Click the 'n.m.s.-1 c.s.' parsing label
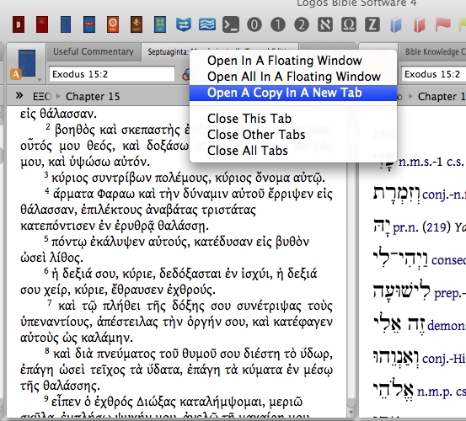Image resolution: width=466 pixels, height=421 pixels. 431,162
